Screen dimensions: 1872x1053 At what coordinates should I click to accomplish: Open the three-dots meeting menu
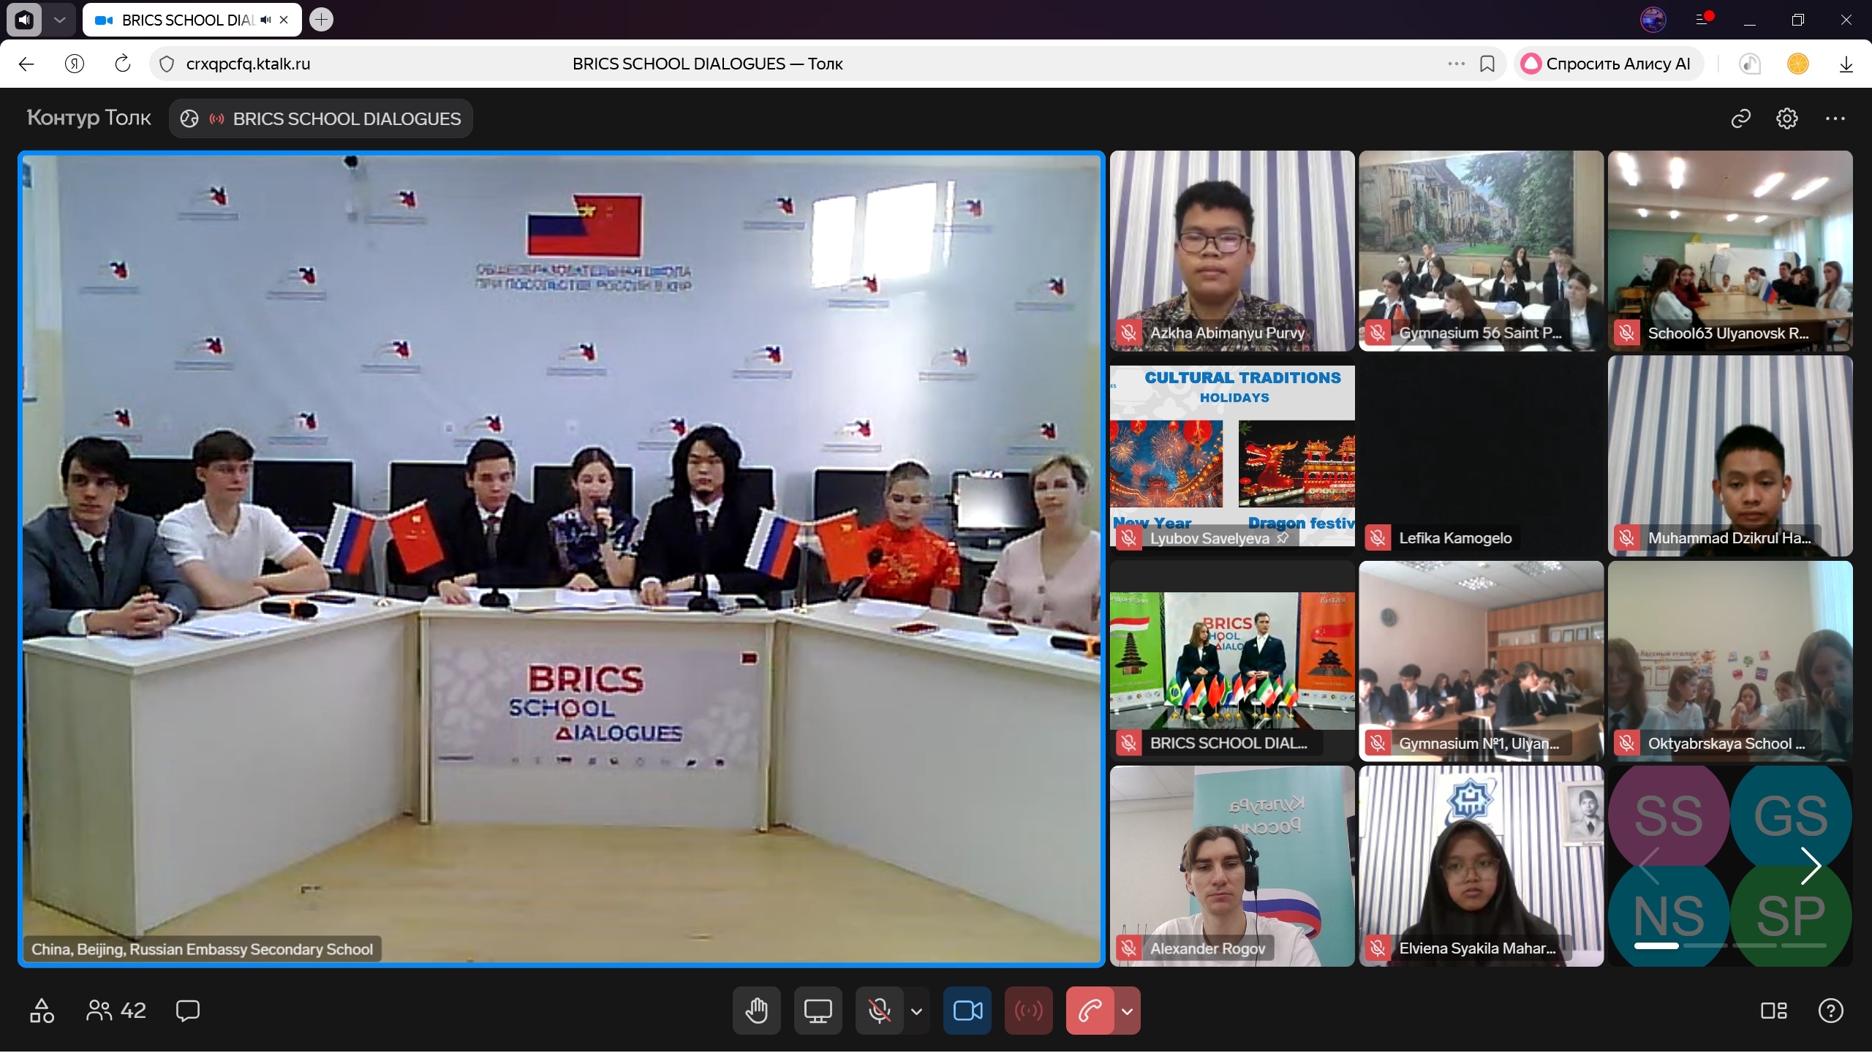1835,118
